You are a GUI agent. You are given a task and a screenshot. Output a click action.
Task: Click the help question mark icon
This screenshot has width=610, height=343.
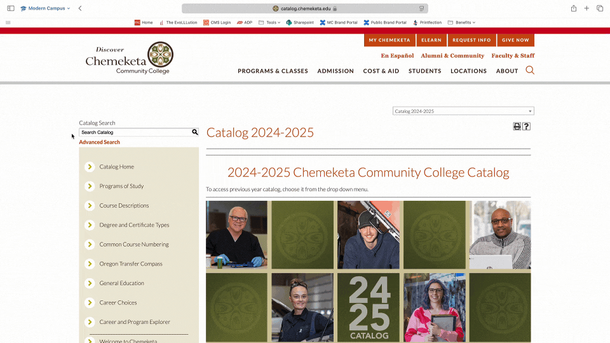tap(526, 126)
